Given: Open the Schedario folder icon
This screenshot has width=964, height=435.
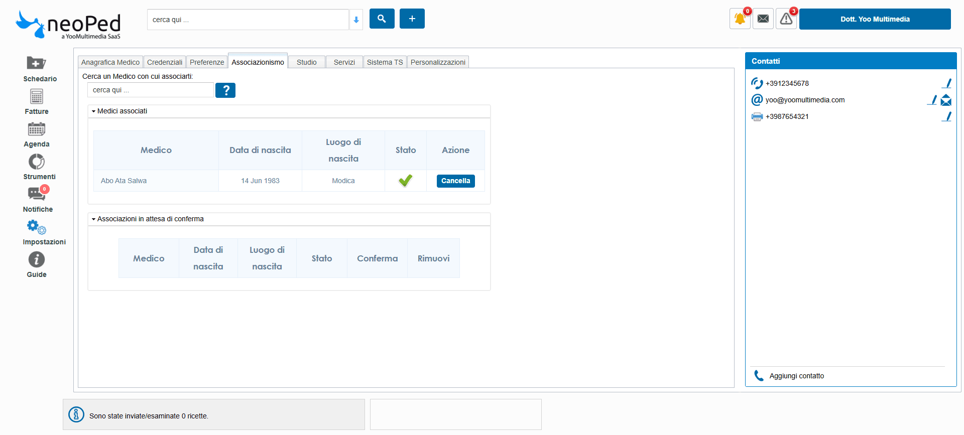Looking at the screenshot, I should point(36,63).
